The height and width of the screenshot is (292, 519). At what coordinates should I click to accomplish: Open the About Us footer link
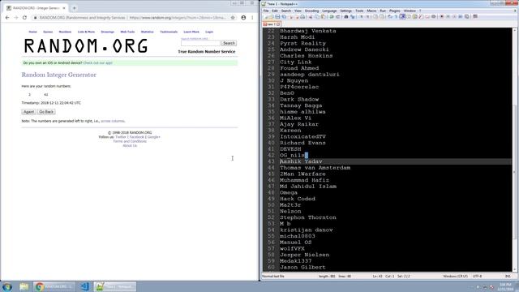coord(130,146)
